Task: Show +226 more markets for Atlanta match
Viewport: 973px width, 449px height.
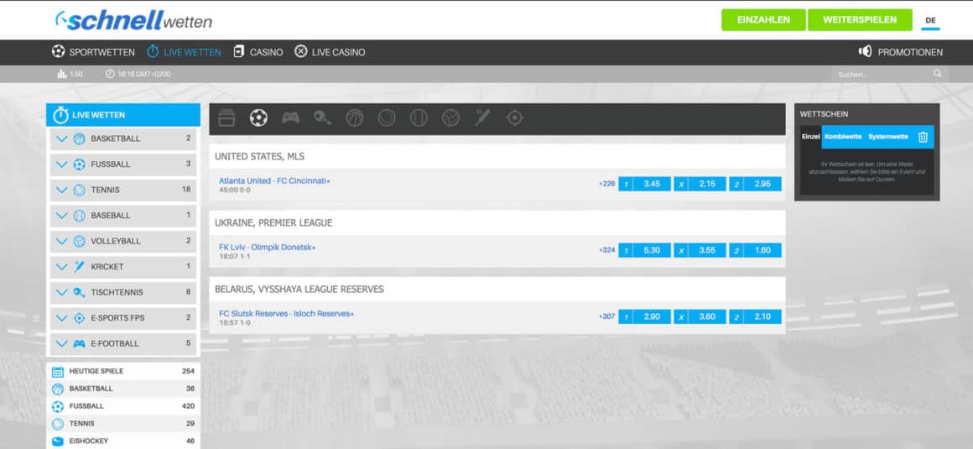Action: click(607, 184)
